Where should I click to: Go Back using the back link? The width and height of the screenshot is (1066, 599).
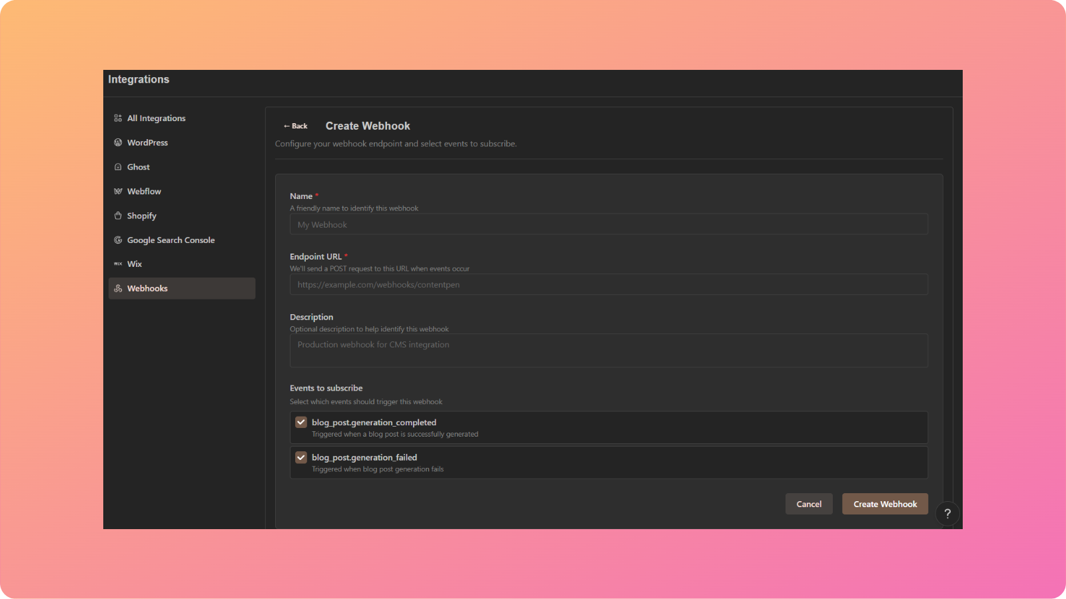pos(296,126)
